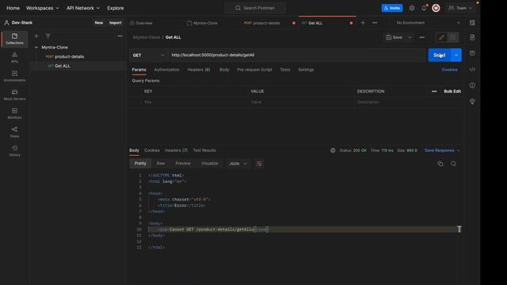The image size is (507, 285).
Task: Open the notifications bell
Action: pyautogui.click(x=424, y=8)
